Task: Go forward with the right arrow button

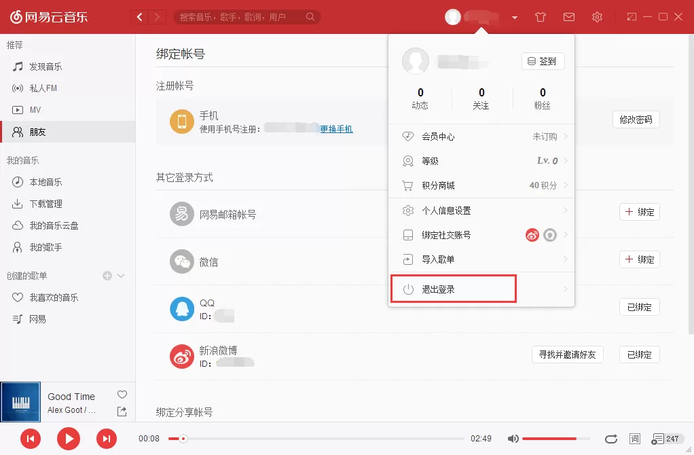Action: pos(157,17)
